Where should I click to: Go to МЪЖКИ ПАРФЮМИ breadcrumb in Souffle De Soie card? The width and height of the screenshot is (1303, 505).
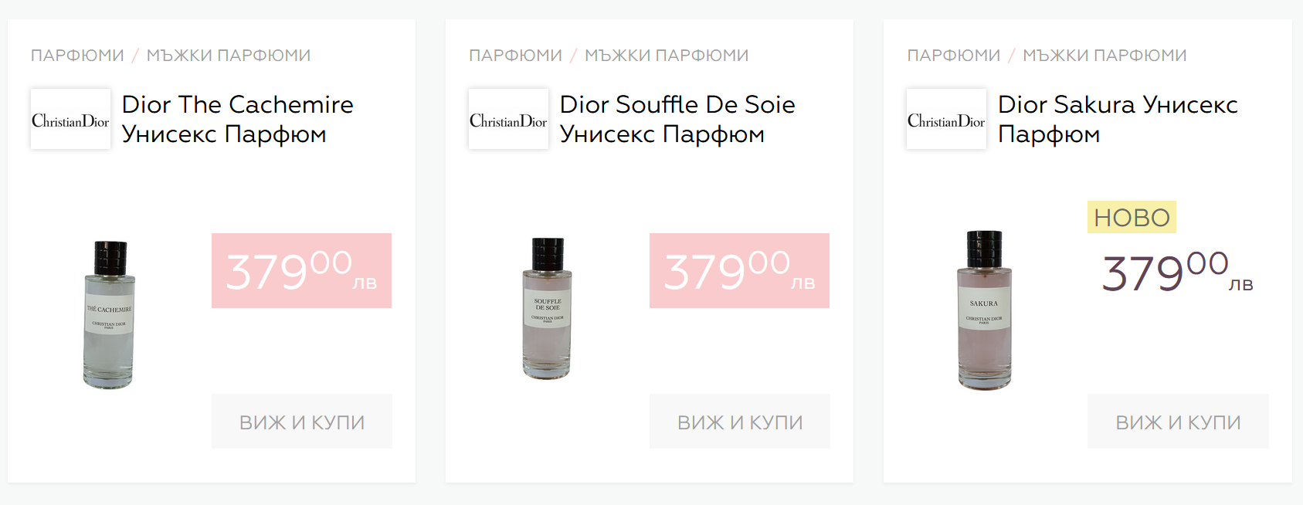click(667, 56)
